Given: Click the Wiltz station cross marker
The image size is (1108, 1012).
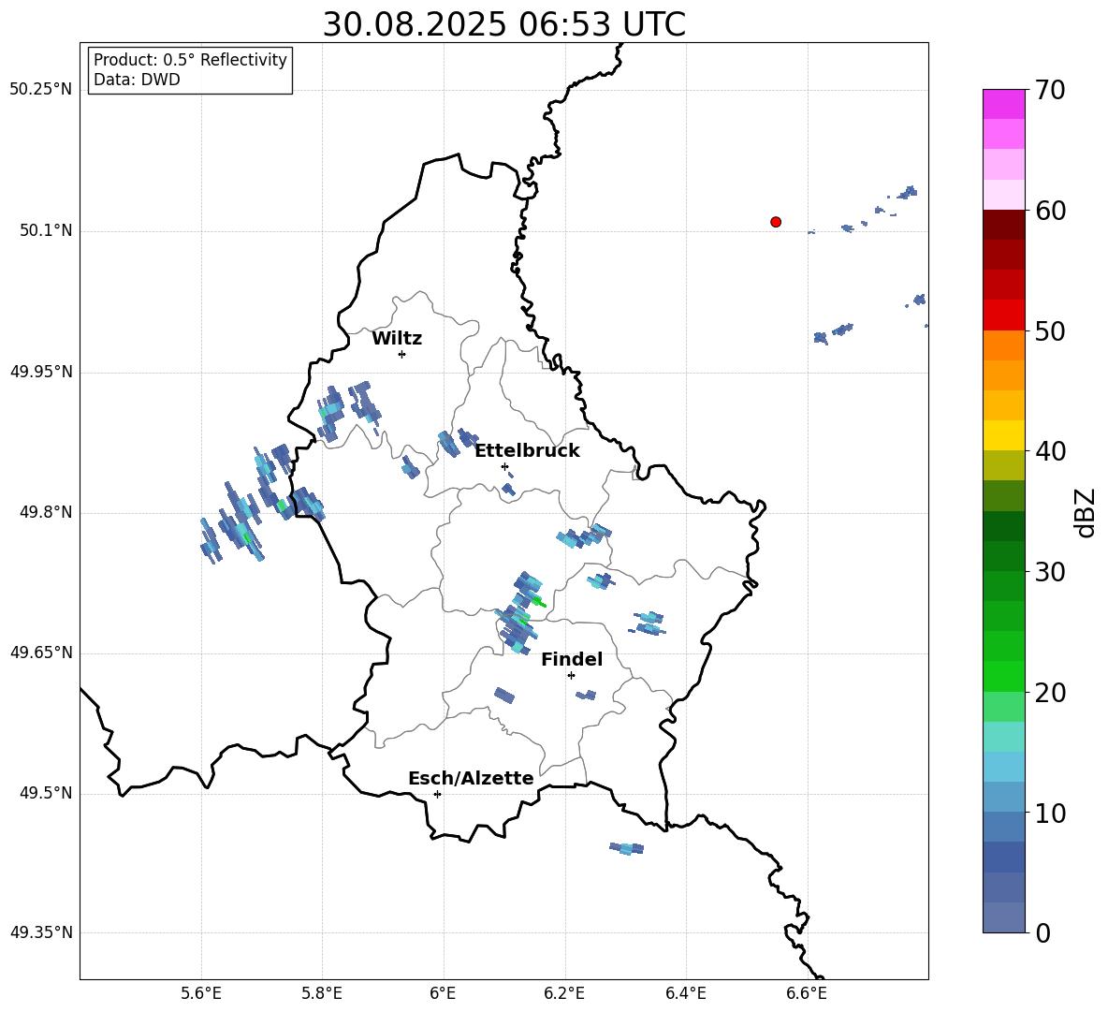Looking at the screenshot, I should tap(401, 354).
